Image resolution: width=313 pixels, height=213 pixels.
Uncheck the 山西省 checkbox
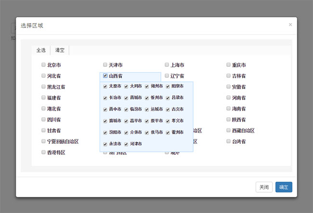tap(105, 75)
